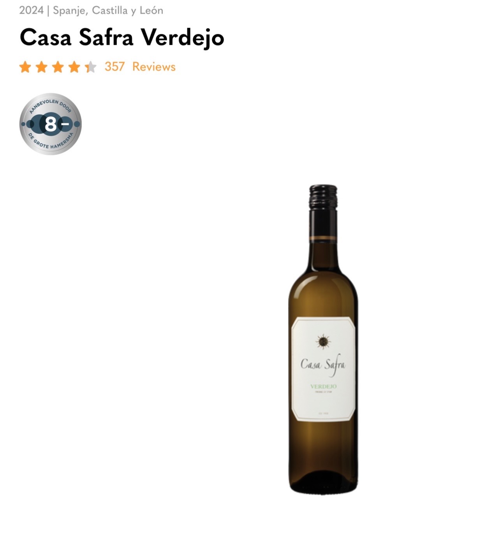The width and height of the screenshot is (488, 535).
Task: Open the wine bottle product image
Action: (323, 339)
